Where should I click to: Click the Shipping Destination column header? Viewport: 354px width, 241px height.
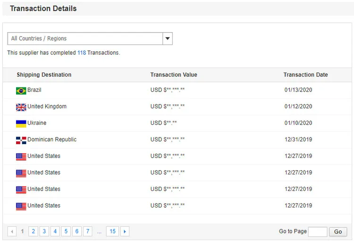click(44, 75)
